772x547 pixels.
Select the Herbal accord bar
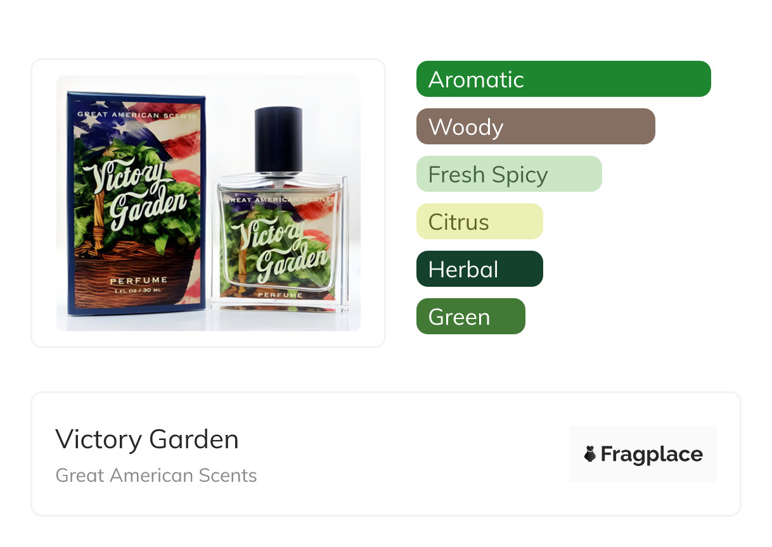pos(480,269)
